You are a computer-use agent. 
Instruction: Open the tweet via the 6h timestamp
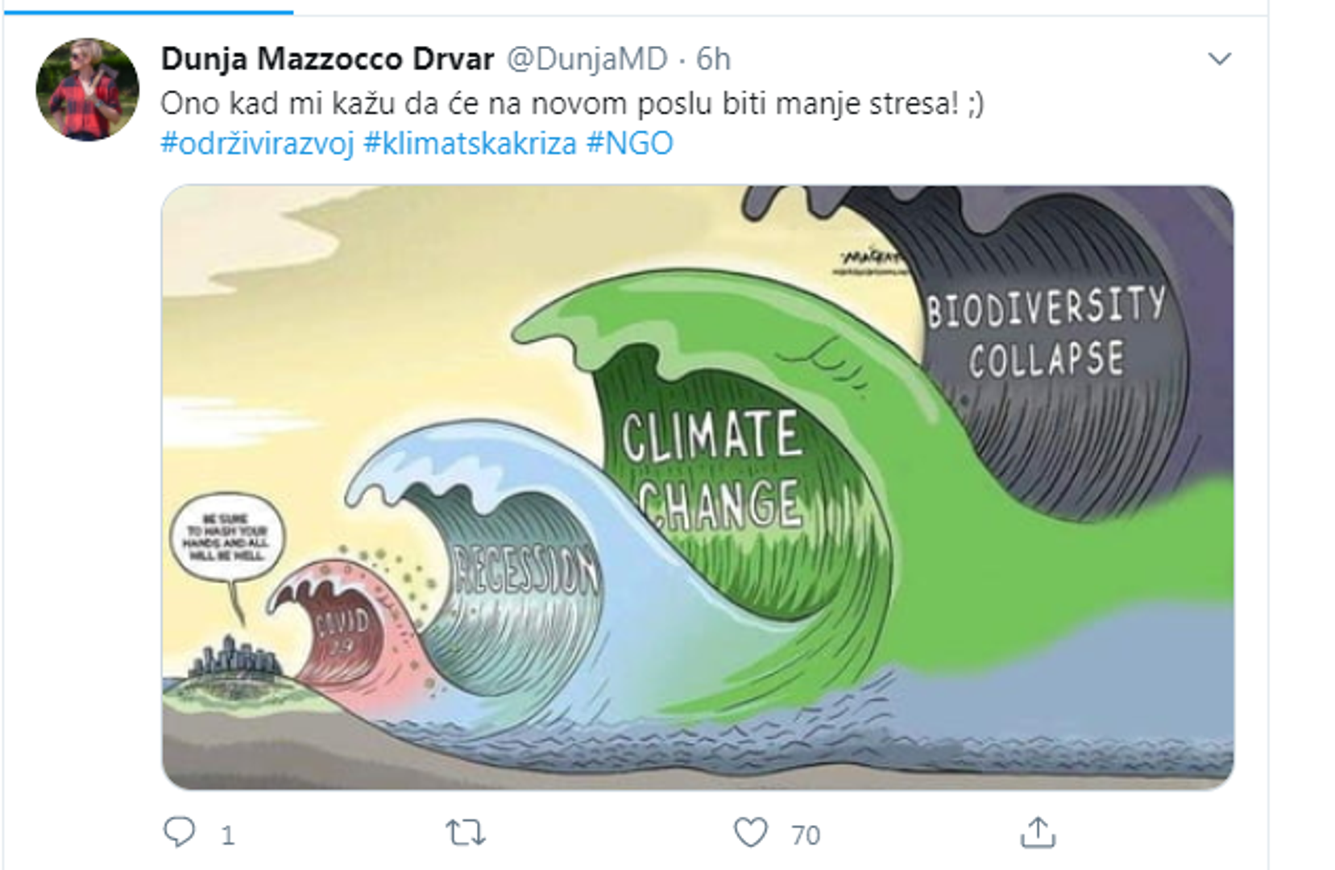[713, 59]
